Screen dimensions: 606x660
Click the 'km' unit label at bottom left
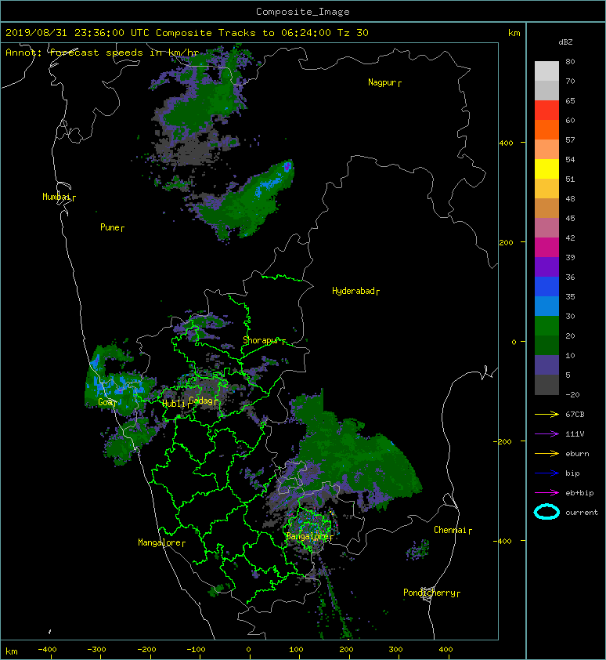point(12,651)
